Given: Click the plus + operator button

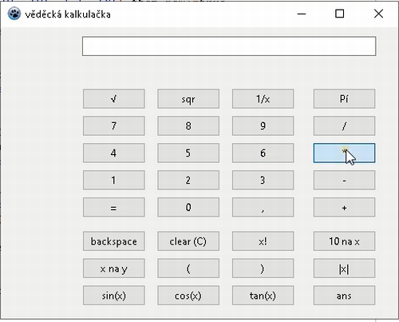Looking at the screenshot, I should (x=344, y=207).
